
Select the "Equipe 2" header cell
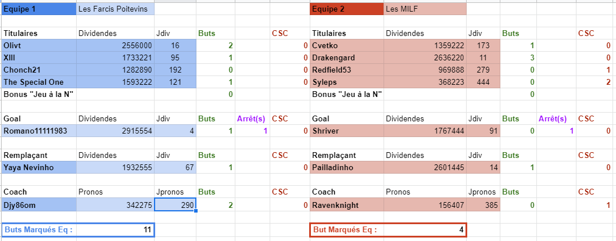coord(347,9)
